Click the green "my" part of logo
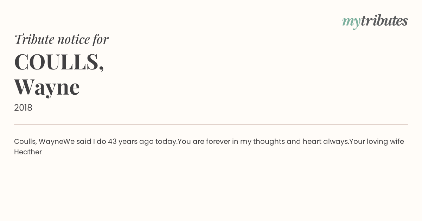 [x=351, y=22]
